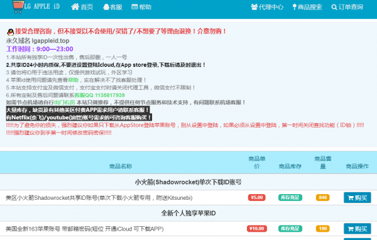The height and width of the screenshot is (240, 377).
Task: Click the 工作时间：9:00—23:00 text
Action: (40, 49)
